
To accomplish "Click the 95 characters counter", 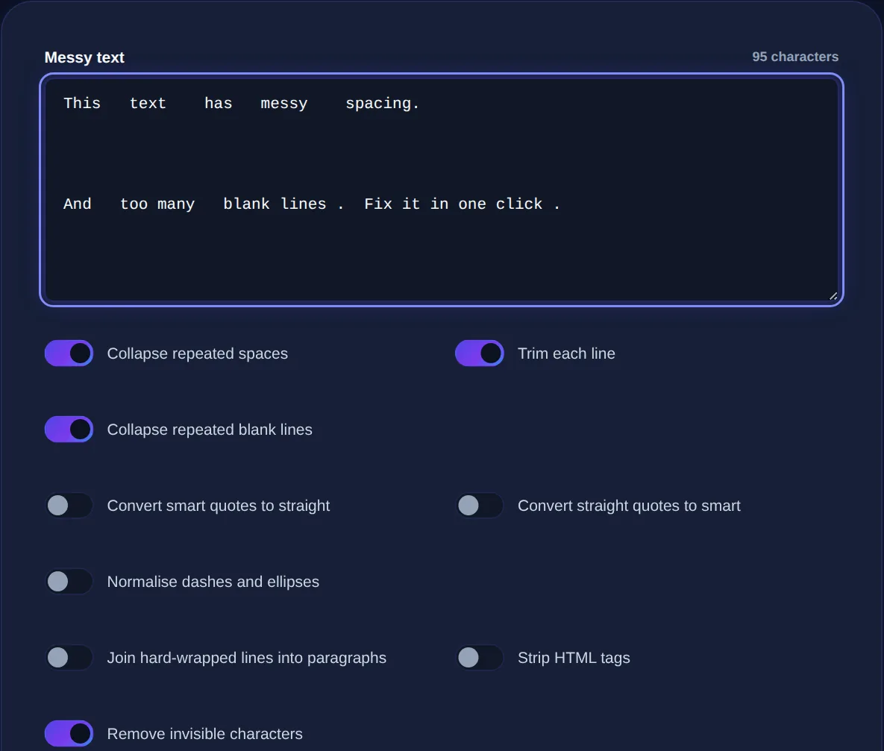I will (x=795, y=57).
